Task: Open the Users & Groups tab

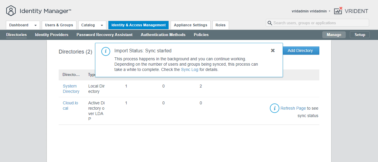Action: coord(59,25)
